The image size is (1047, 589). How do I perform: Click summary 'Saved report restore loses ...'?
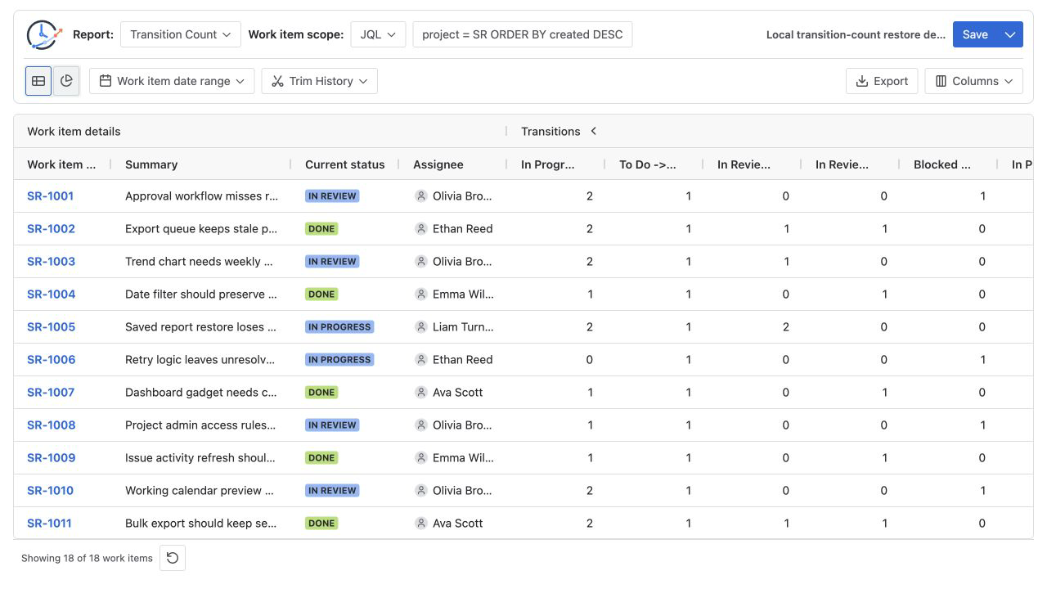point(200,326)
